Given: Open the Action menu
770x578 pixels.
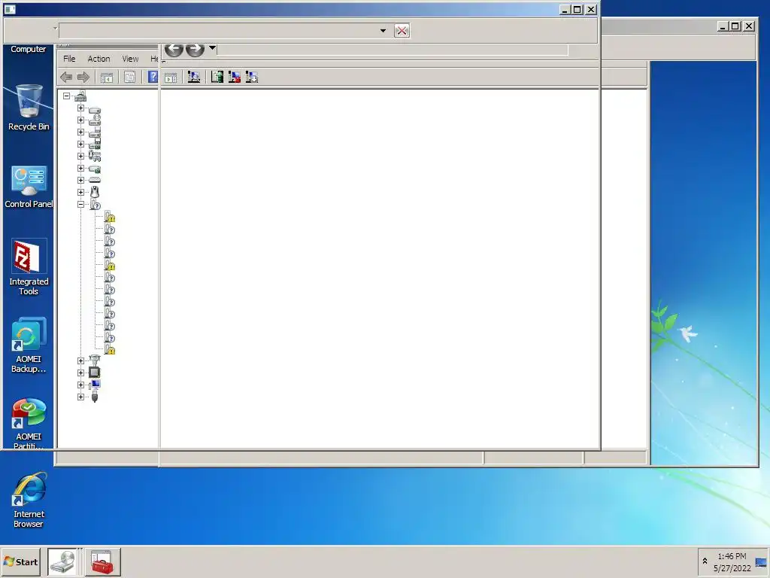Looking at the screenshot, I should [99, 59].
